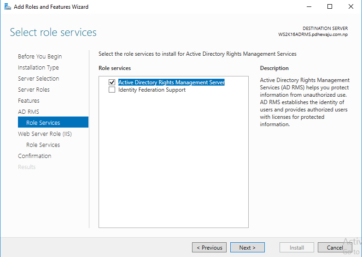Select Role Services under Web Server Role
362x257 pixels.
point(43,145)
